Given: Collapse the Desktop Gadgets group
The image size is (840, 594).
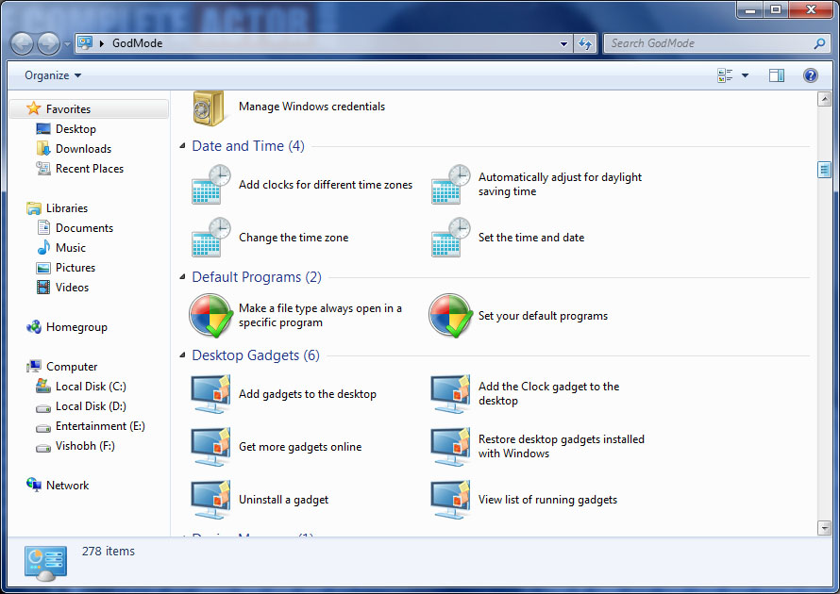Looking at the screenshot, I should click(x=182, y=355).
